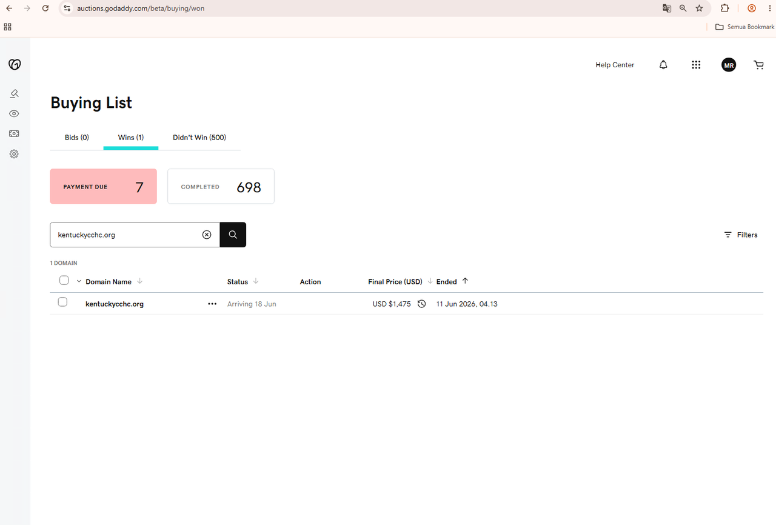Open the Filters panel

[741, 235]
